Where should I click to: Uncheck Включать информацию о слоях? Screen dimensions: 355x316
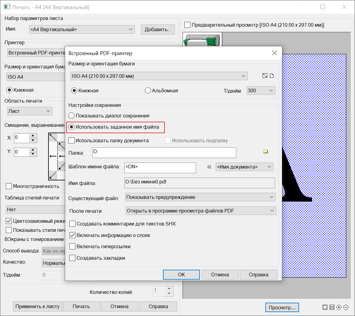72,235
